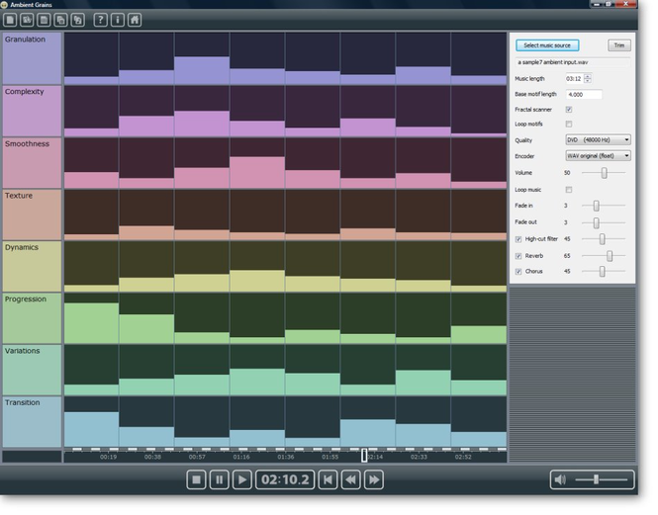
Task: Click the new project document icon
Action: coord(10,20)
